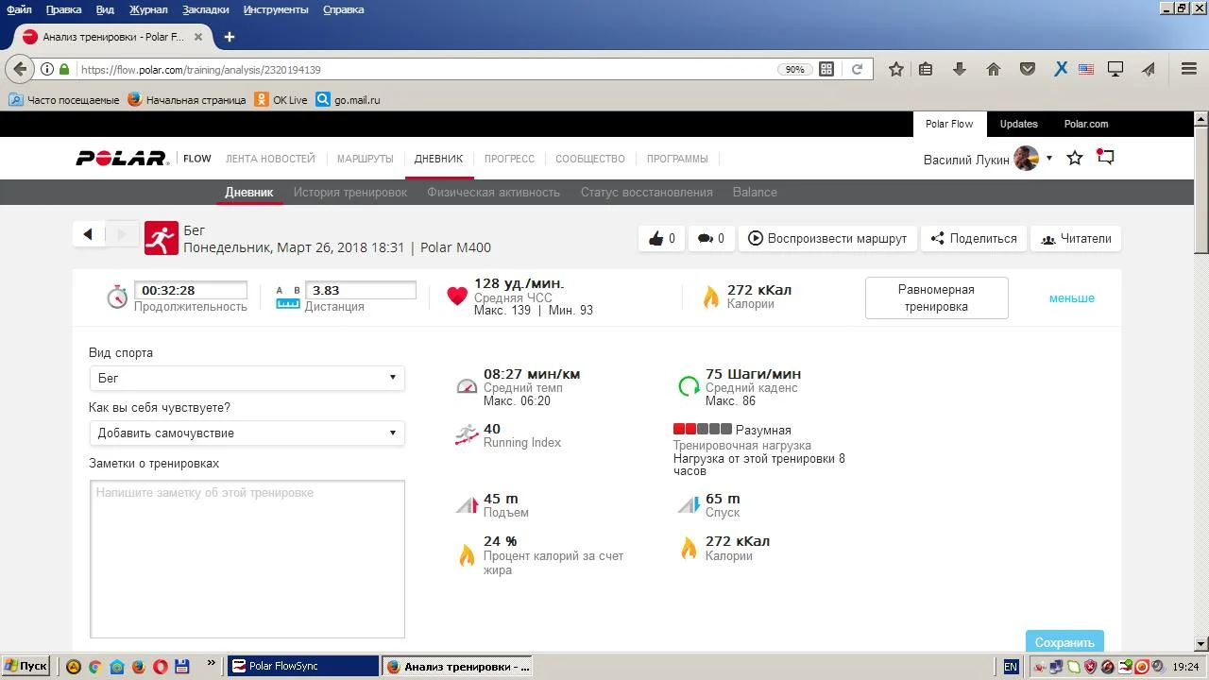The image size is (1209, 680).
Task: Click the Сохранить save button
Action: click(1064, 641)
